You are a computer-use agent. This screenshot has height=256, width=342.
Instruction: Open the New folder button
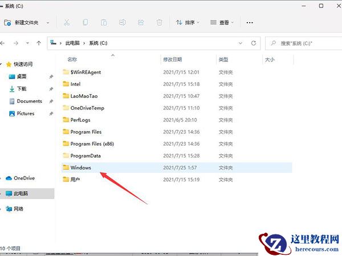click(21, 22)
